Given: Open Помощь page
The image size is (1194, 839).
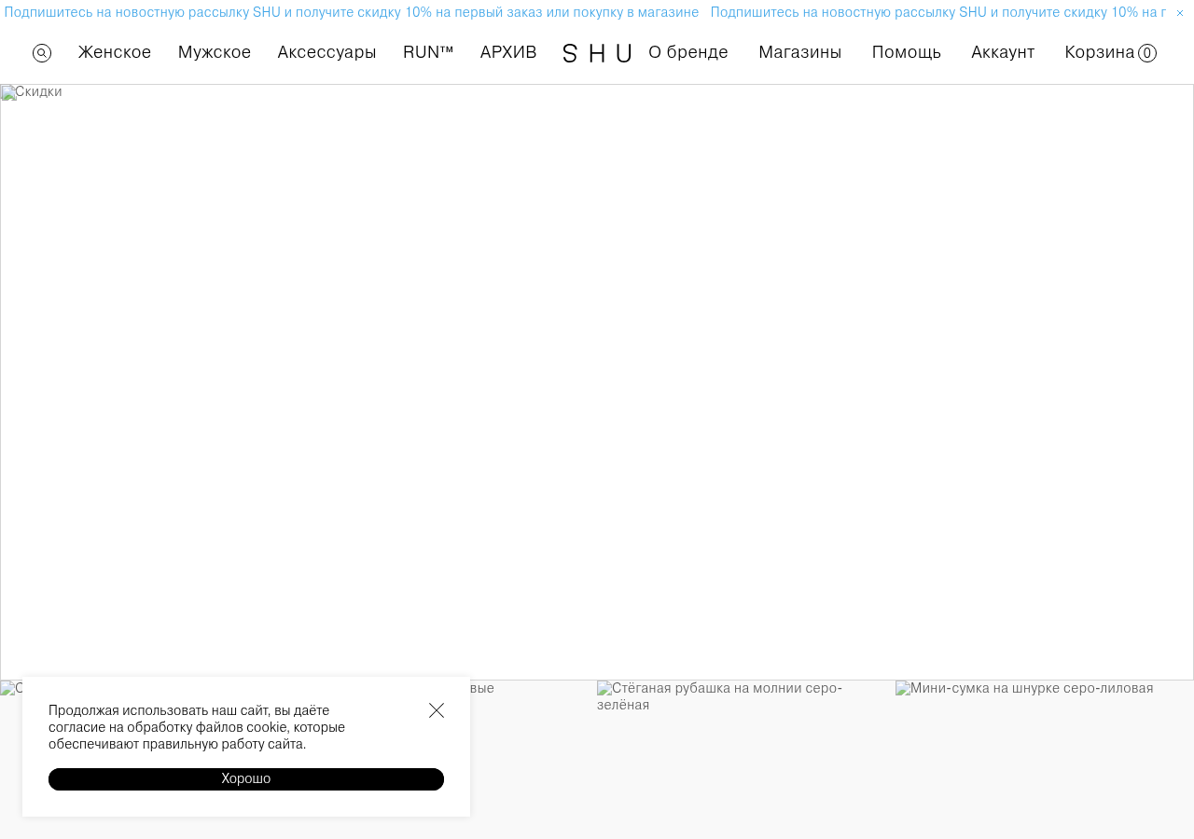Looking at the screenshot, I should pyautogui.click(x=907, y=52).
